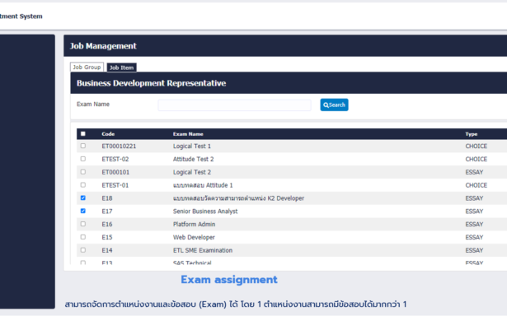Click the exam name Web Developer
Viewport: 507px width, 316px height.
194,237
